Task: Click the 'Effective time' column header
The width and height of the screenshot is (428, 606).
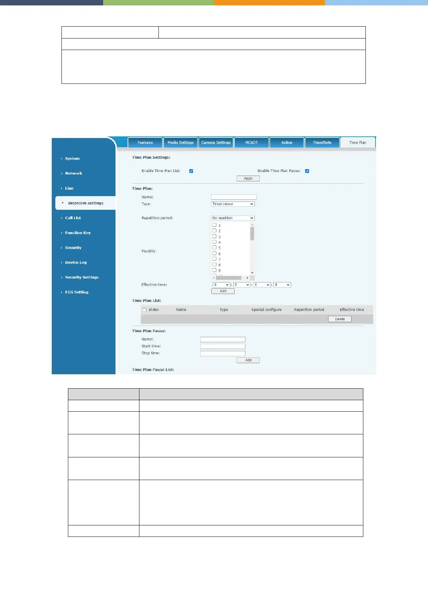Action: click(x=352, y=309)
